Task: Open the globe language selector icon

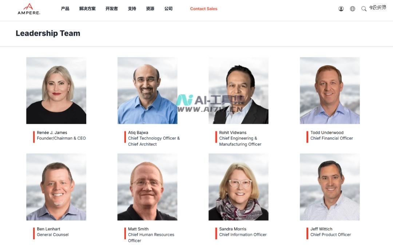Action: (x=352, y=9)
